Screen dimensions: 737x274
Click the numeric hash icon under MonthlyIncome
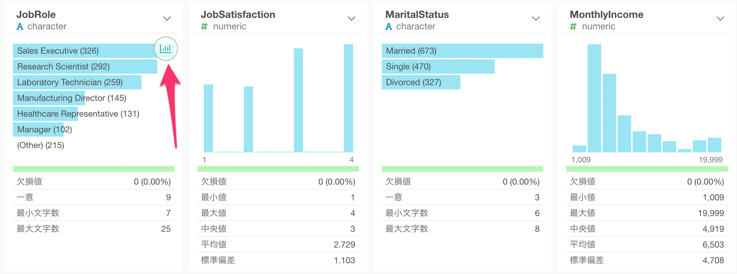573,26
